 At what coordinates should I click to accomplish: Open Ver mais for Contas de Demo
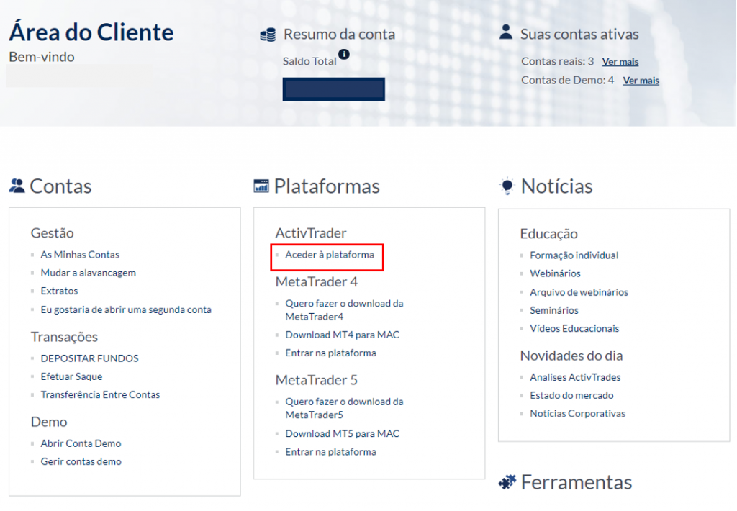pyautogui.click(x=641, y=81)
